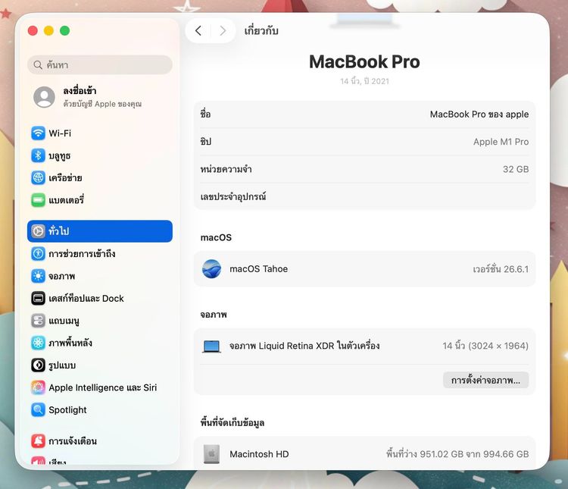Viewport: 568px width, 489px height.
Task: Click the macOS Tahoe logo icon
Action: click(x=211, y=269)
